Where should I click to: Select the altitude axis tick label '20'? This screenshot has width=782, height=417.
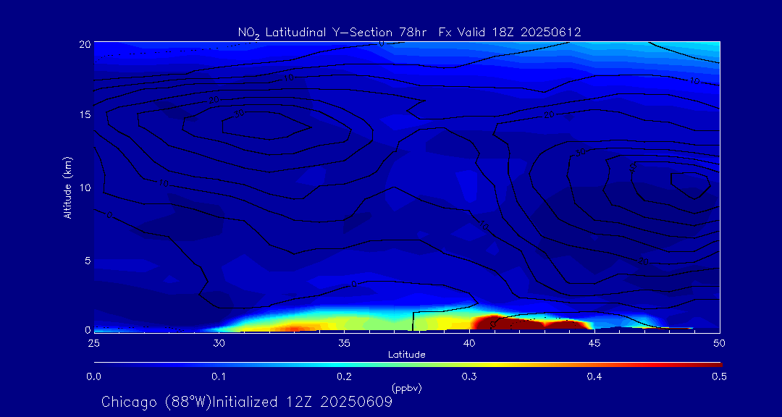click(85, 43)
